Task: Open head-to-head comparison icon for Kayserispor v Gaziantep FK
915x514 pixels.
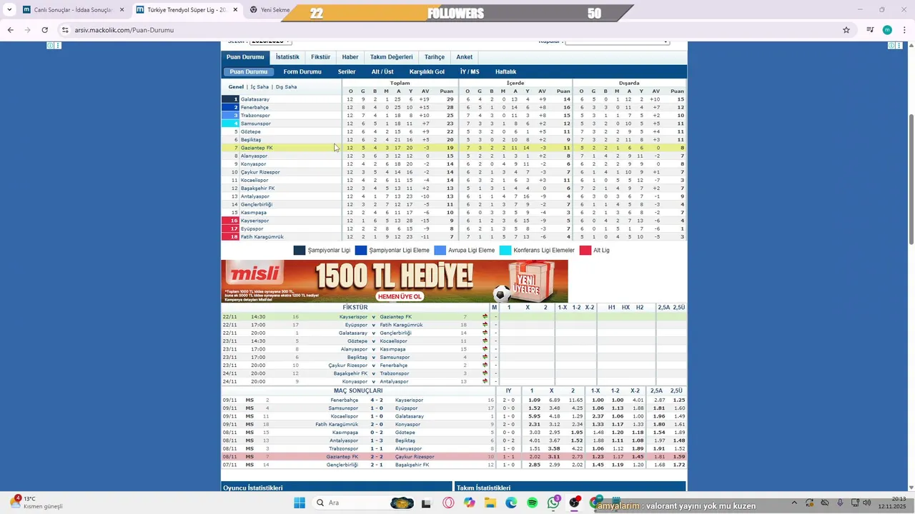Action: 485,316
